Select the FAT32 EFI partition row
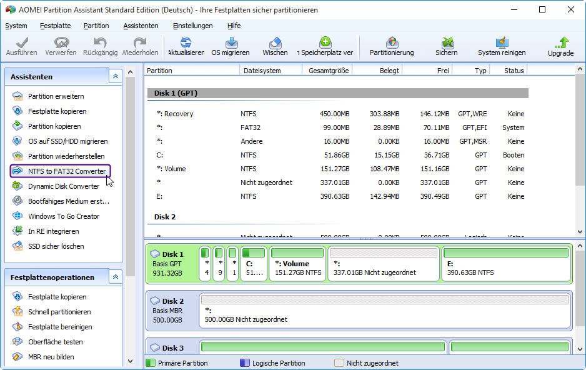 (338, 127)
